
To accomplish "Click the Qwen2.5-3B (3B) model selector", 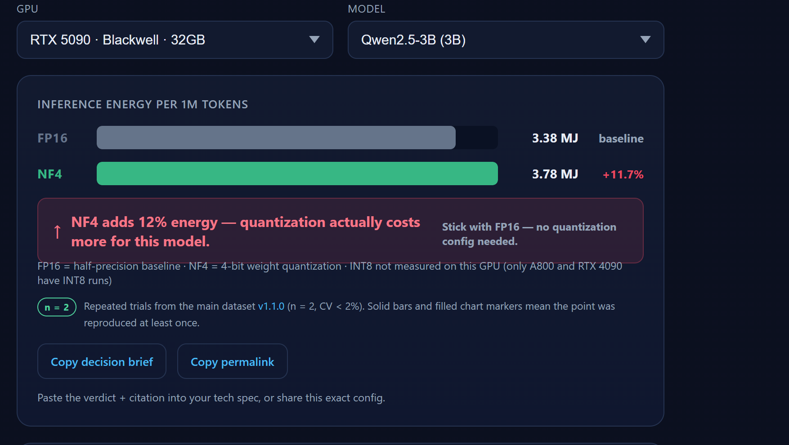I will coord(506,40).
